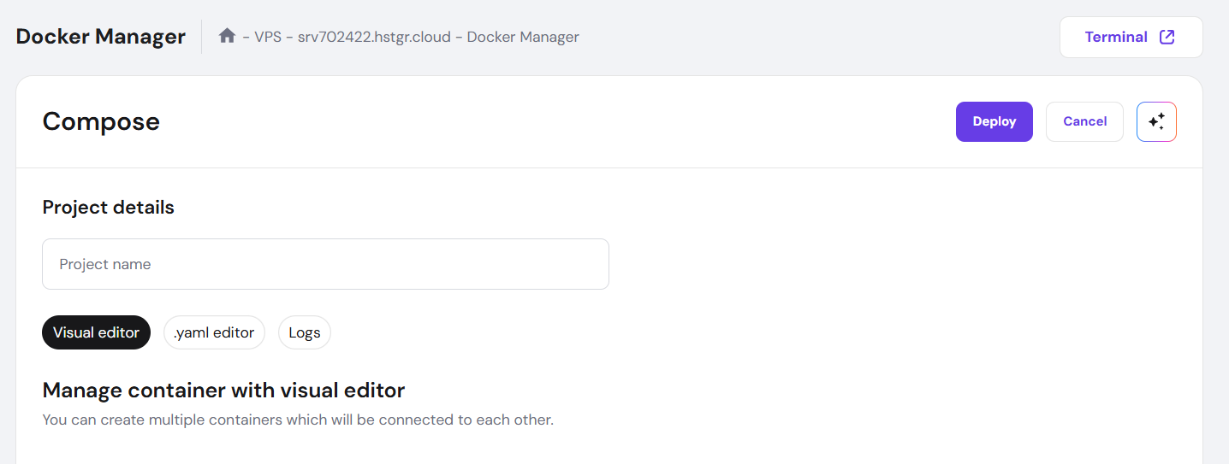Deploy the compose project
Viewport: 1229px width, 464px height.
pos(994,121)
